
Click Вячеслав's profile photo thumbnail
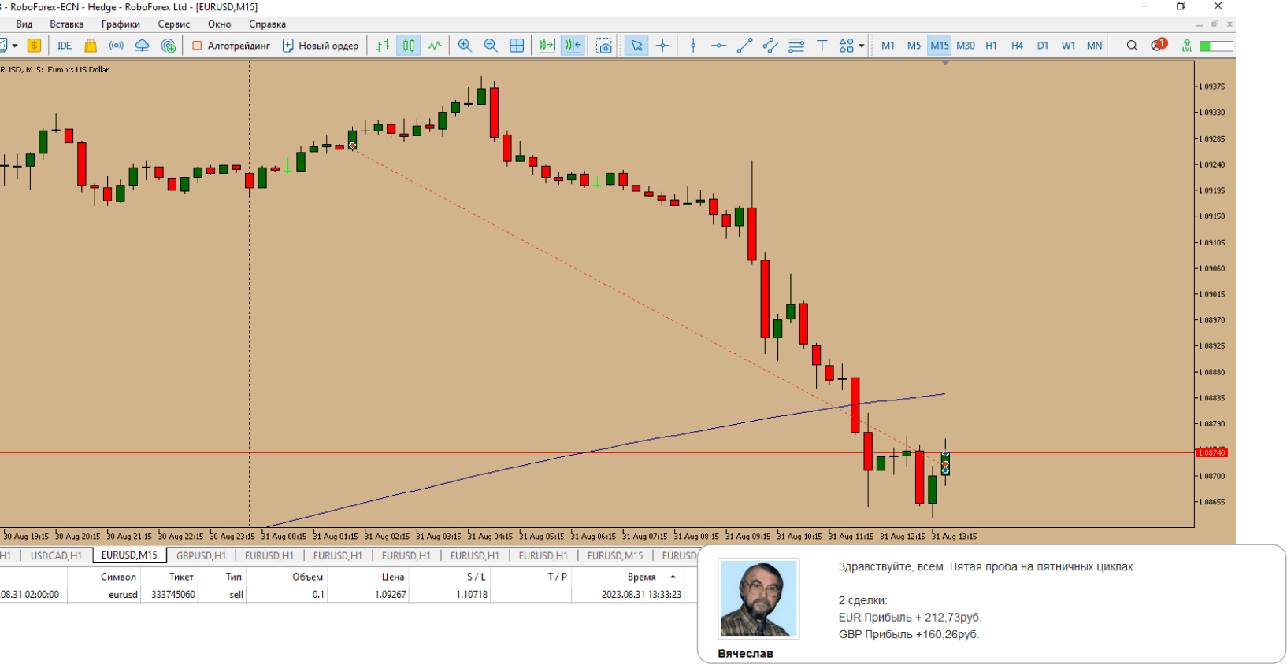coord(758,599)
